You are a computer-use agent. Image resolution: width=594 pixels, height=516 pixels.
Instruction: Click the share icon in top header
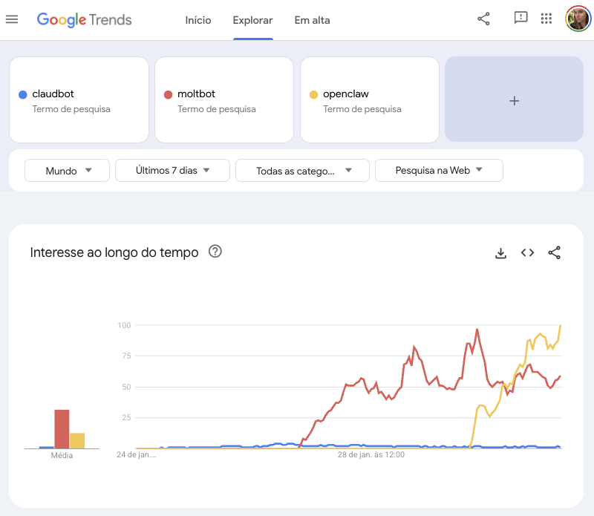483,19
